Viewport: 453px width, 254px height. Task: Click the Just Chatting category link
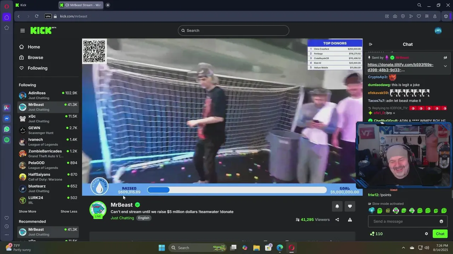pyautogui.click(x=122, y=218)
